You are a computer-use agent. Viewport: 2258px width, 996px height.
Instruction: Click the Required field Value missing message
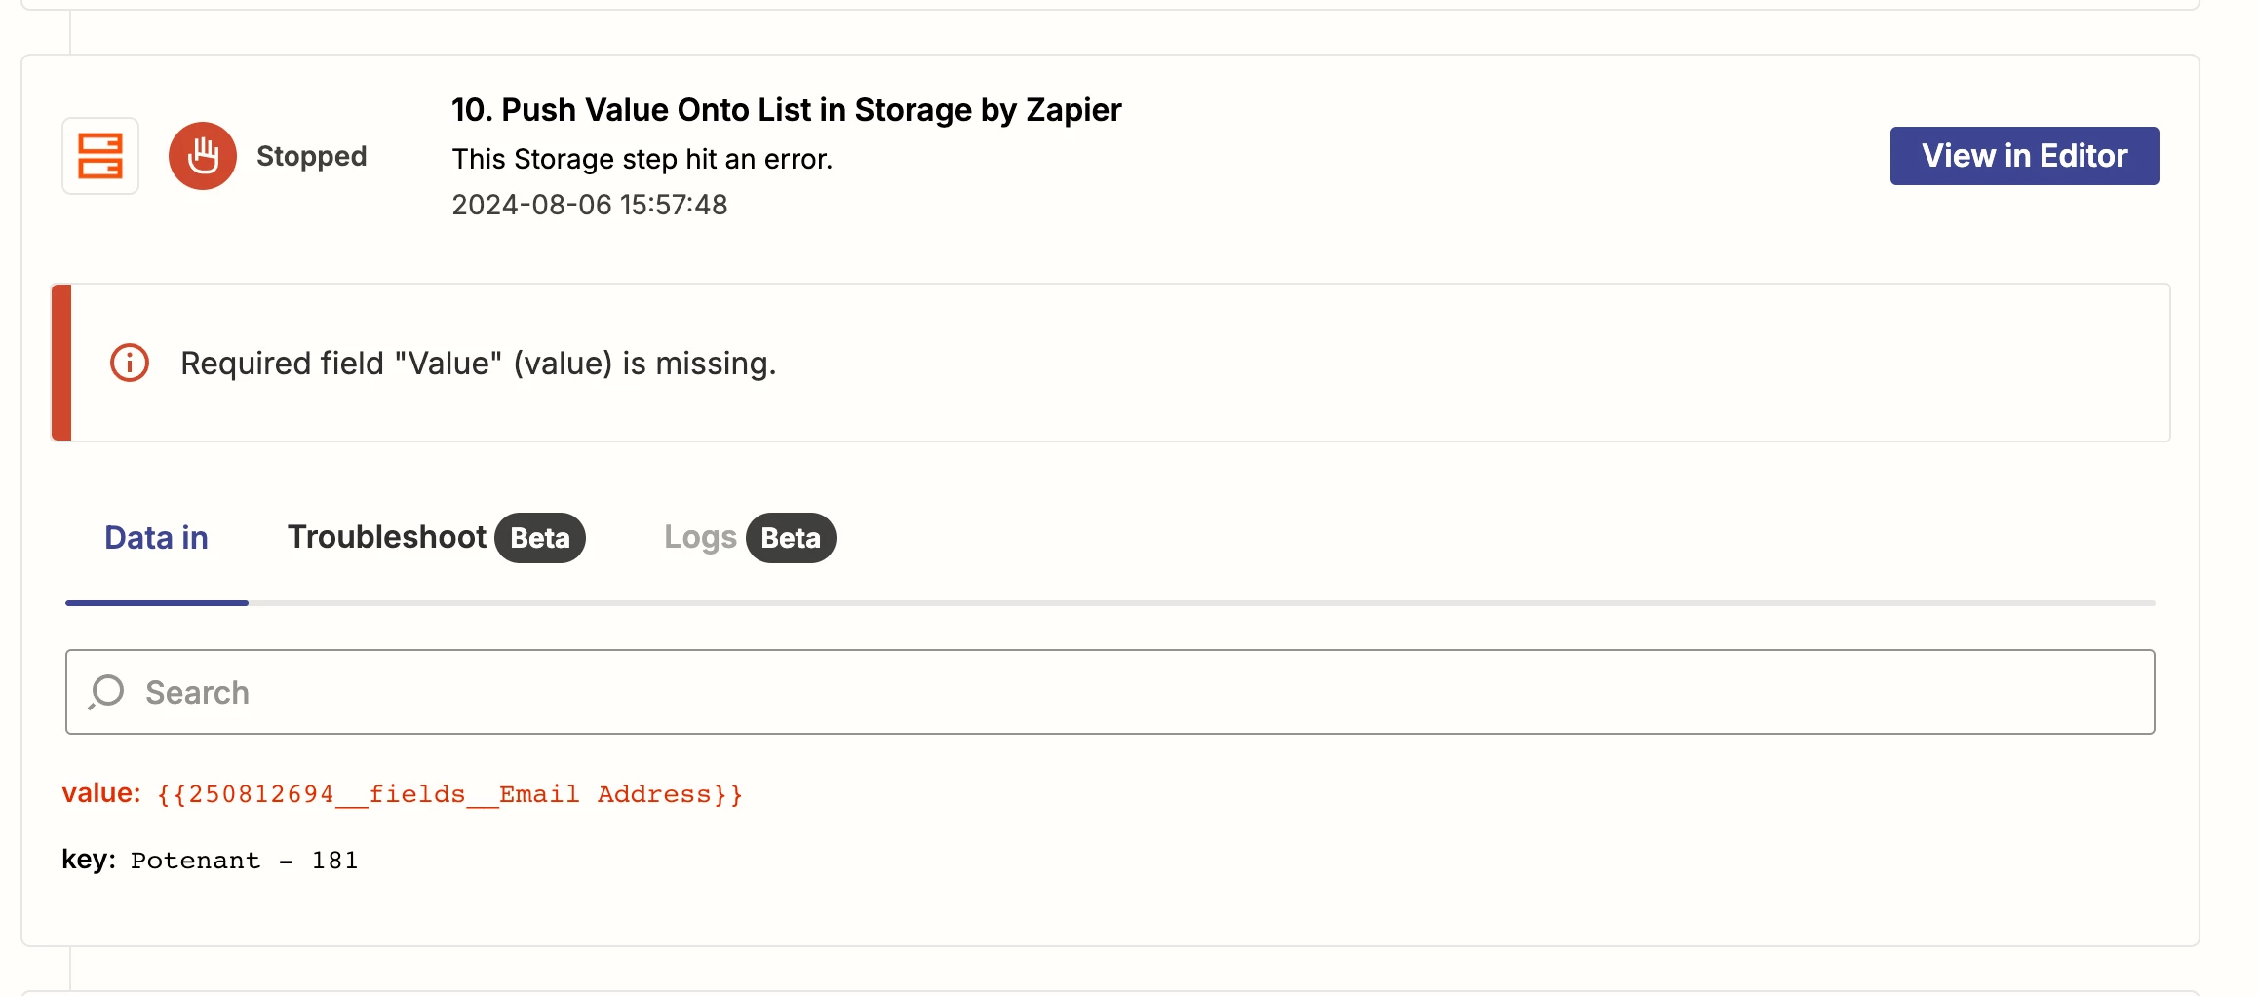[x=478, y=364]
